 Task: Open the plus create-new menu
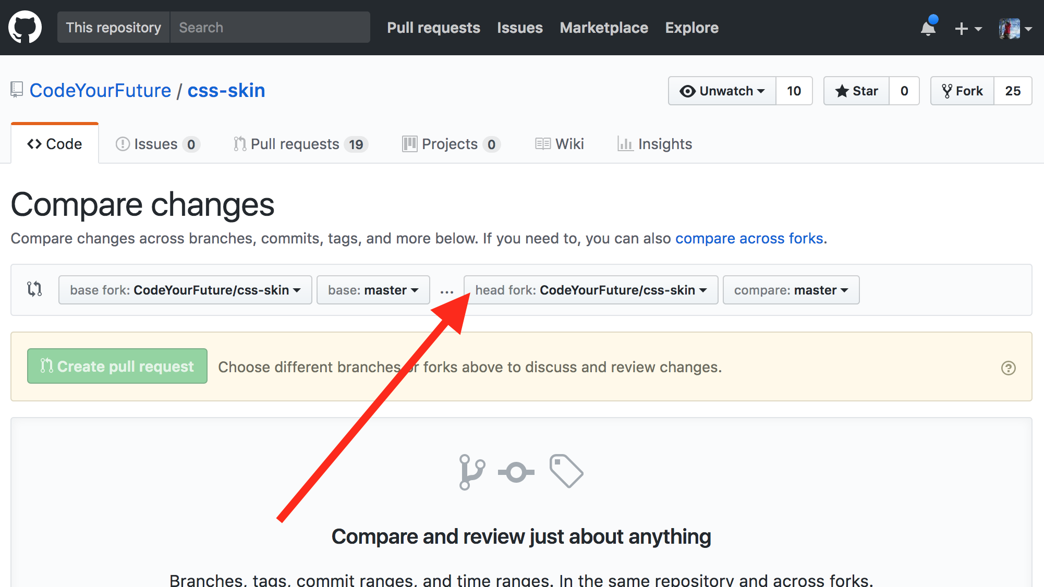(x=968, y=28)
